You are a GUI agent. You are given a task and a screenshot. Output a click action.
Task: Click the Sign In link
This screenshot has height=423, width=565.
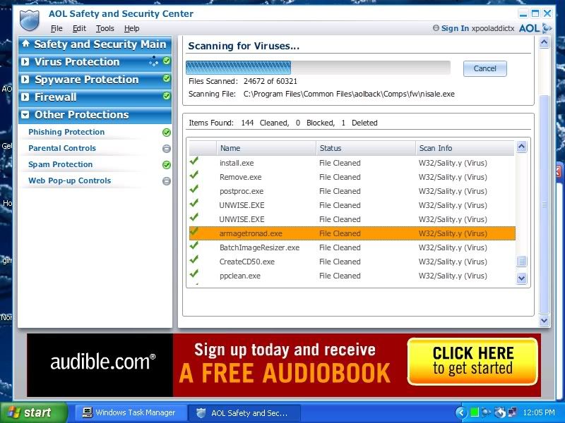tap(455, 28)
